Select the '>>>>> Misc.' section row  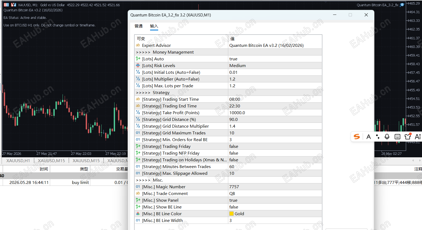point(228,180)
